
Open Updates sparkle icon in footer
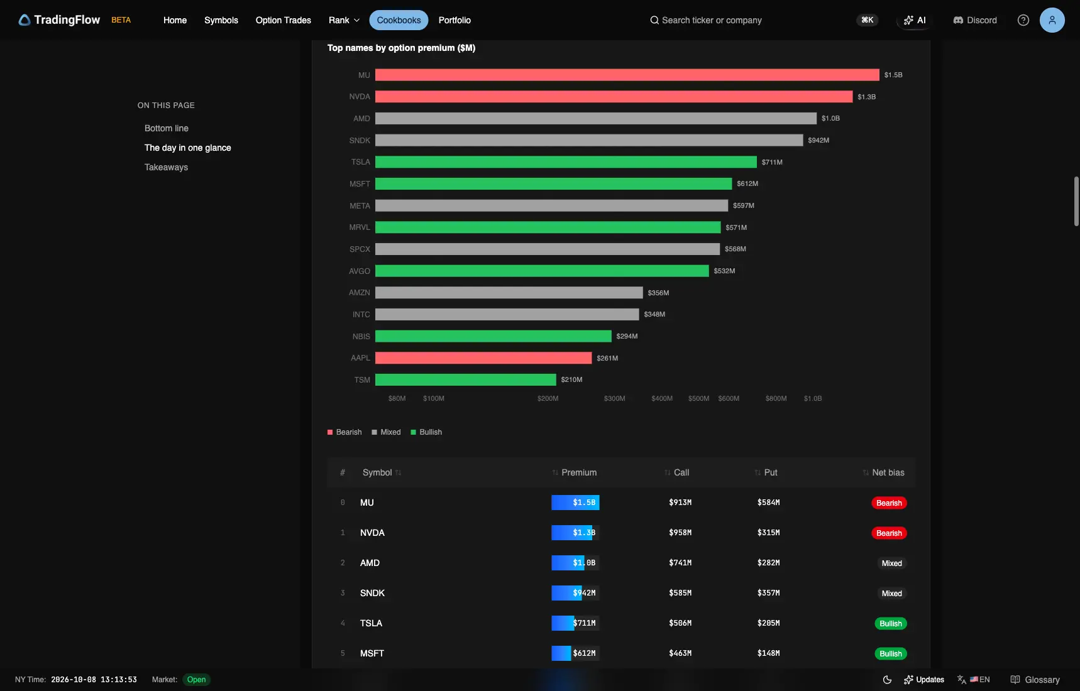point(908,680)
